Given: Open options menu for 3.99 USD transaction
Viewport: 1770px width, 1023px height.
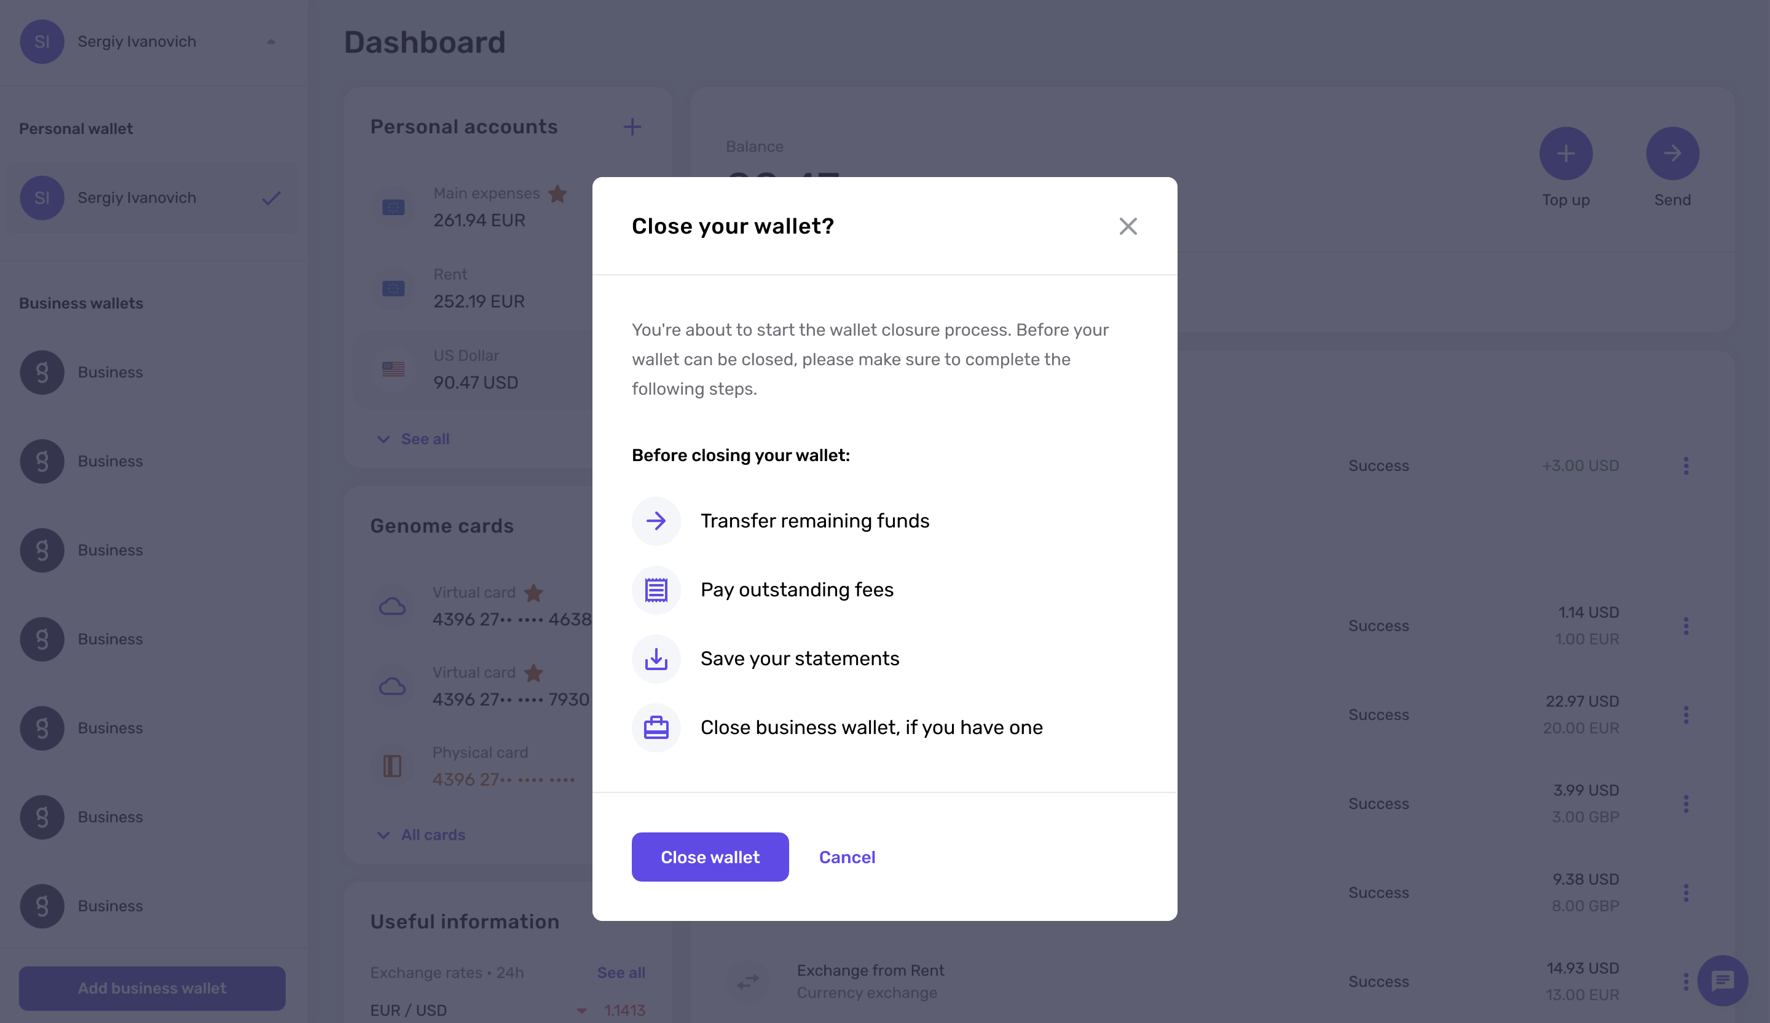Looking at the screenshot, I should click(x=1686, y=804).
